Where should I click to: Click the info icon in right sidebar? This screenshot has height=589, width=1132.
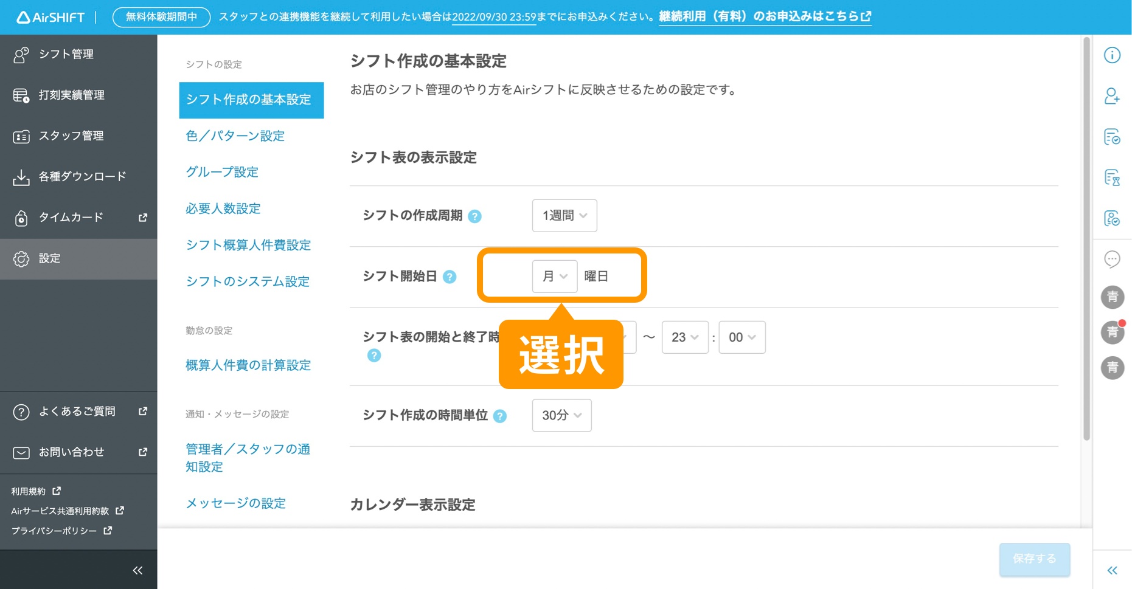point(1112,55)
